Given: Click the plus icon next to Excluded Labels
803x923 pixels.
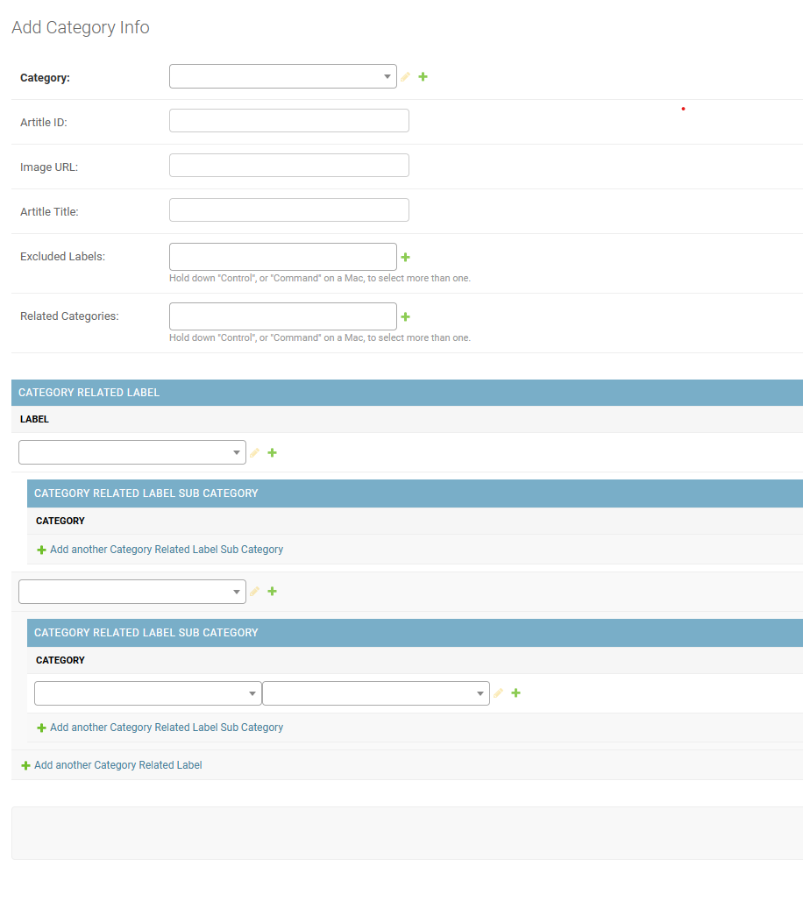Looking at the screenshot, I should point(405,257).
